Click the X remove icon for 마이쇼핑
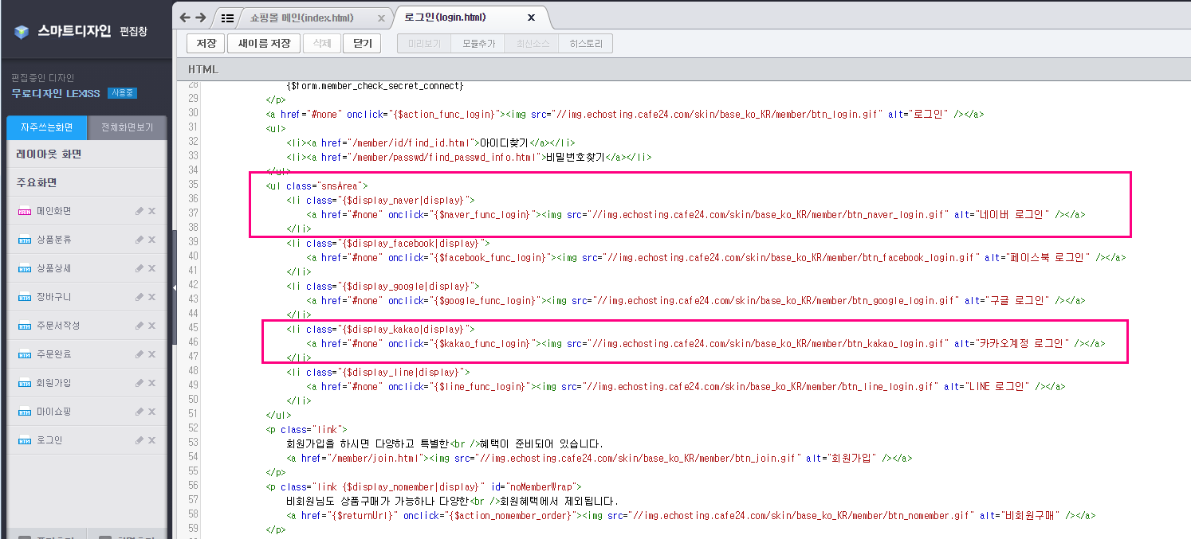The height and width of the screenshot is (539, 1191). coord(151,412)
